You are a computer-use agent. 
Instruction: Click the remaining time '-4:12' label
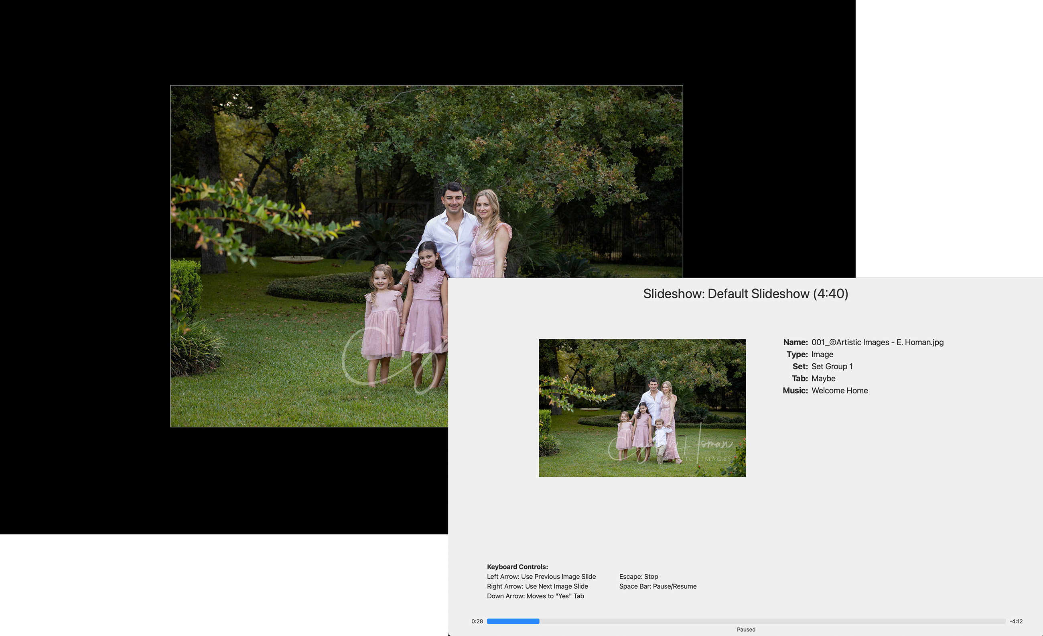(x=1016, y=621)
